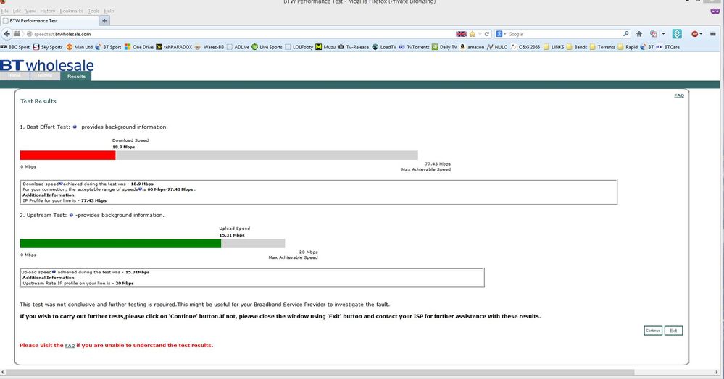Open the Bookmarks menu

72,11
